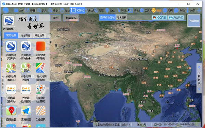Click the 四川 province label
This screenshot has height=128, width=205.
click(x=145, y=68)
